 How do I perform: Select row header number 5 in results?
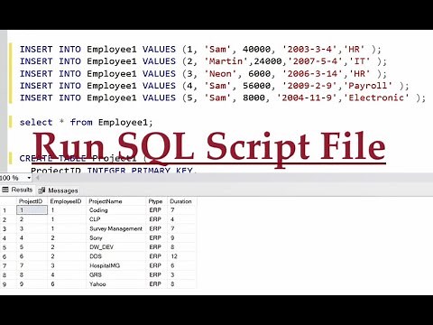click(x=8, y=247)
